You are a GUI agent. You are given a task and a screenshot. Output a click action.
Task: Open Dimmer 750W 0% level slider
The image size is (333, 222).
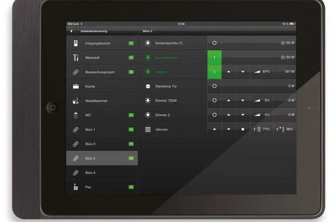pos(262,100)
